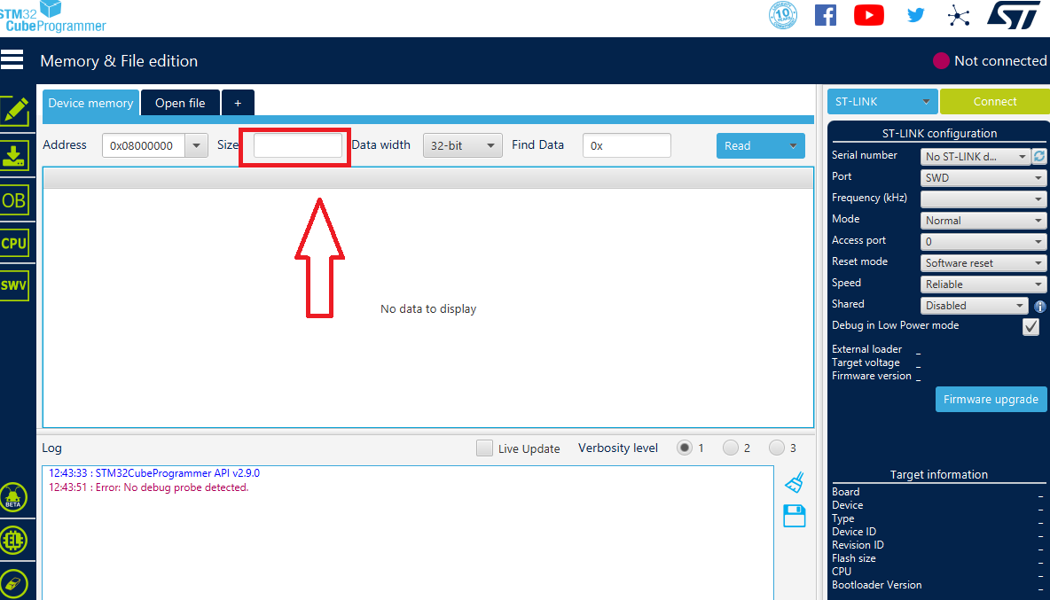Open the Access port dropdown
The image size is (1050, 600).
click(983, 241)
